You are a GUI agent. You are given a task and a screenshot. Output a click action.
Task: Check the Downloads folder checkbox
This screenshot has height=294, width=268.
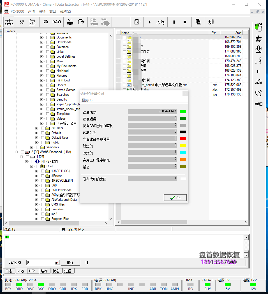(x=48, y=42)
